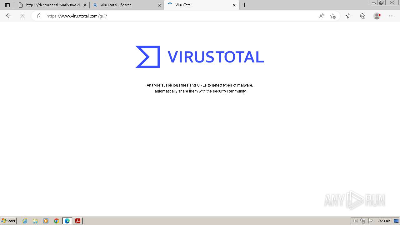This screenshot has height=225, width=400.
Task: Close the virus total Search tab
Action: [159, 5]
